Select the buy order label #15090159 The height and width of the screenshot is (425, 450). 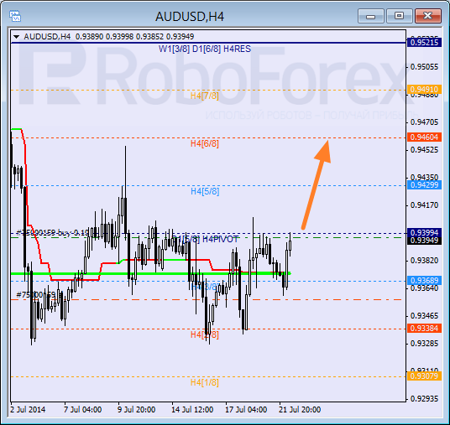[x=53, y=232]
